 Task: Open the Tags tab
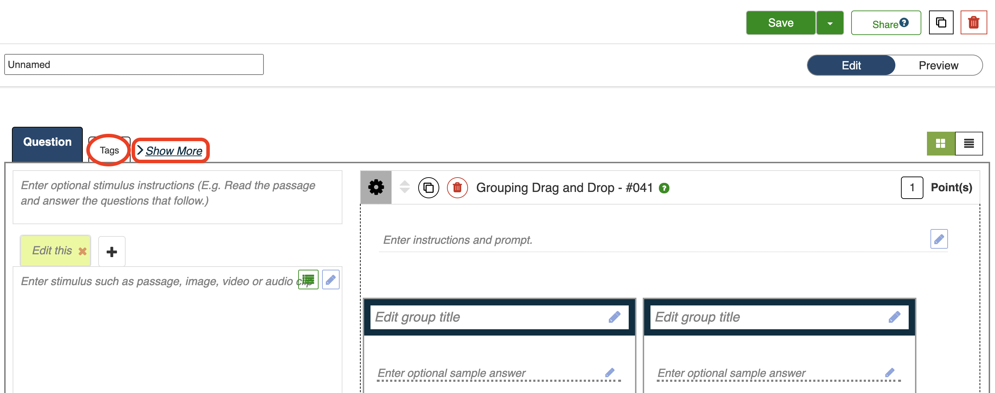click(x=109, y=150)
